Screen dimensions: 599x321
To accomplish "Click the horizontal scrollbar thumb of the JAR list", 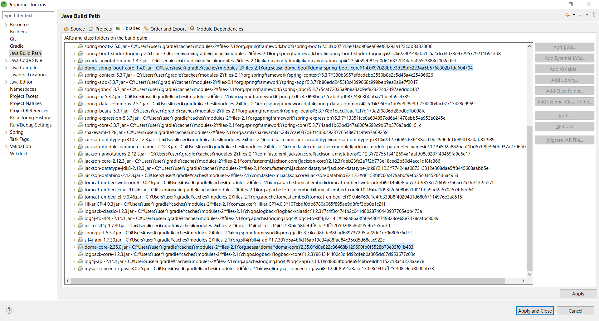I will pos(288,281).
